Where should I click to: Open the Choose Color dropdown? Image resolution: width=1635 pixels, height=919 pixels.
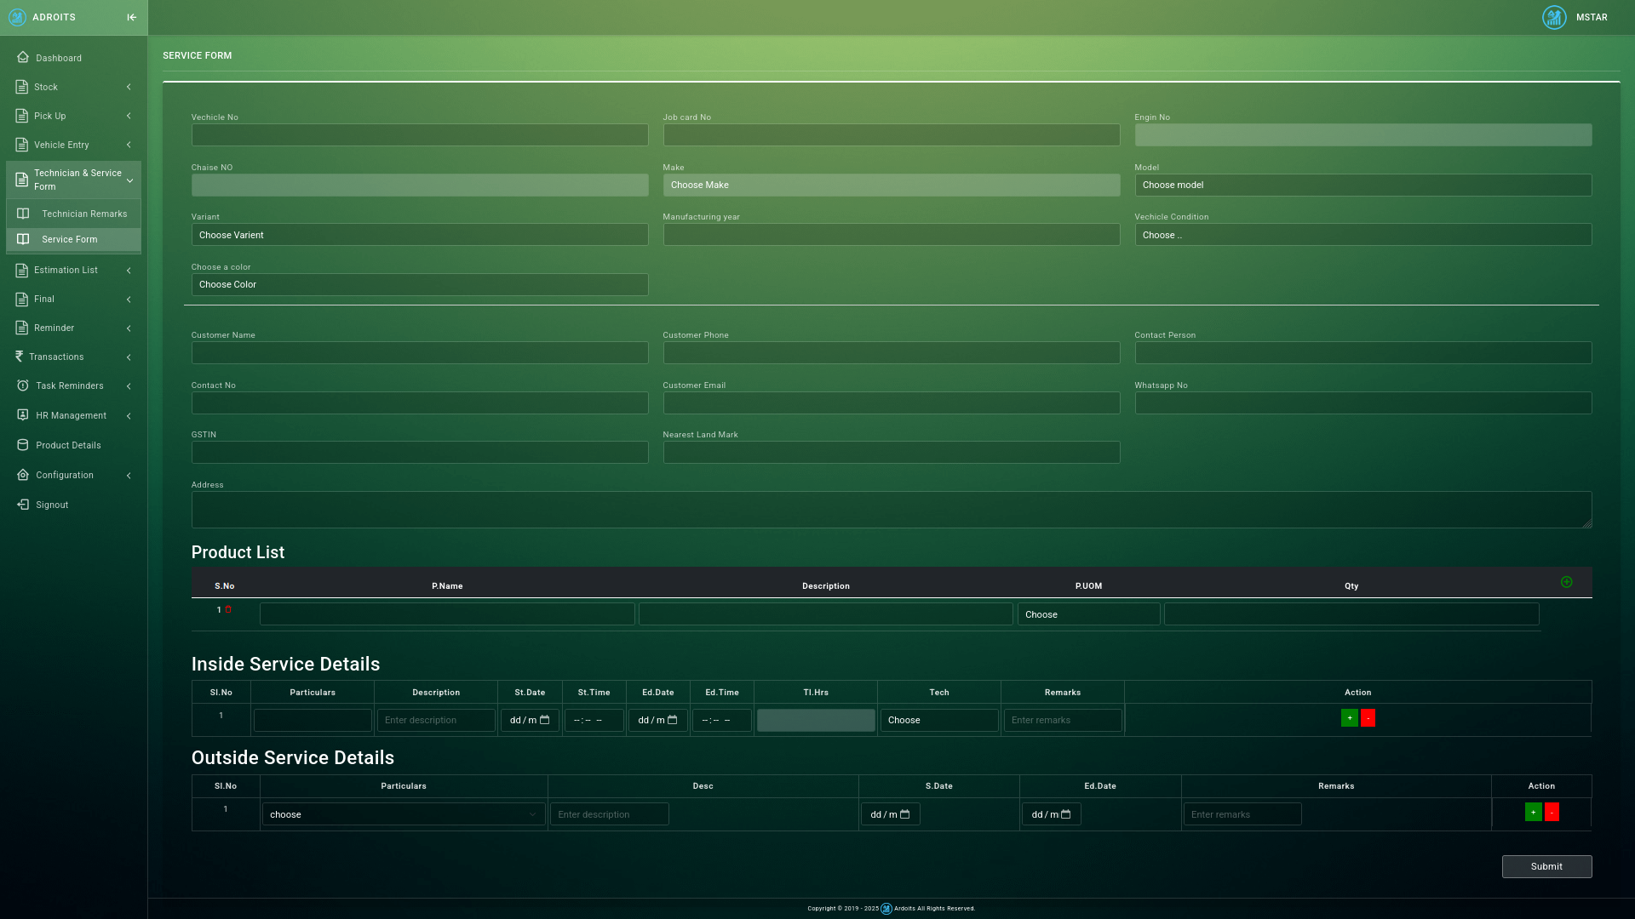tap(419, 284)
